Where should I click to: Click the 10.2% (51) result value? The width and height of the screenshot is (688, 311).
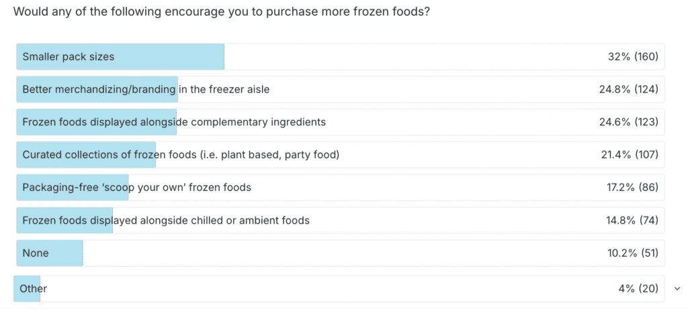(x=632, y=253)
